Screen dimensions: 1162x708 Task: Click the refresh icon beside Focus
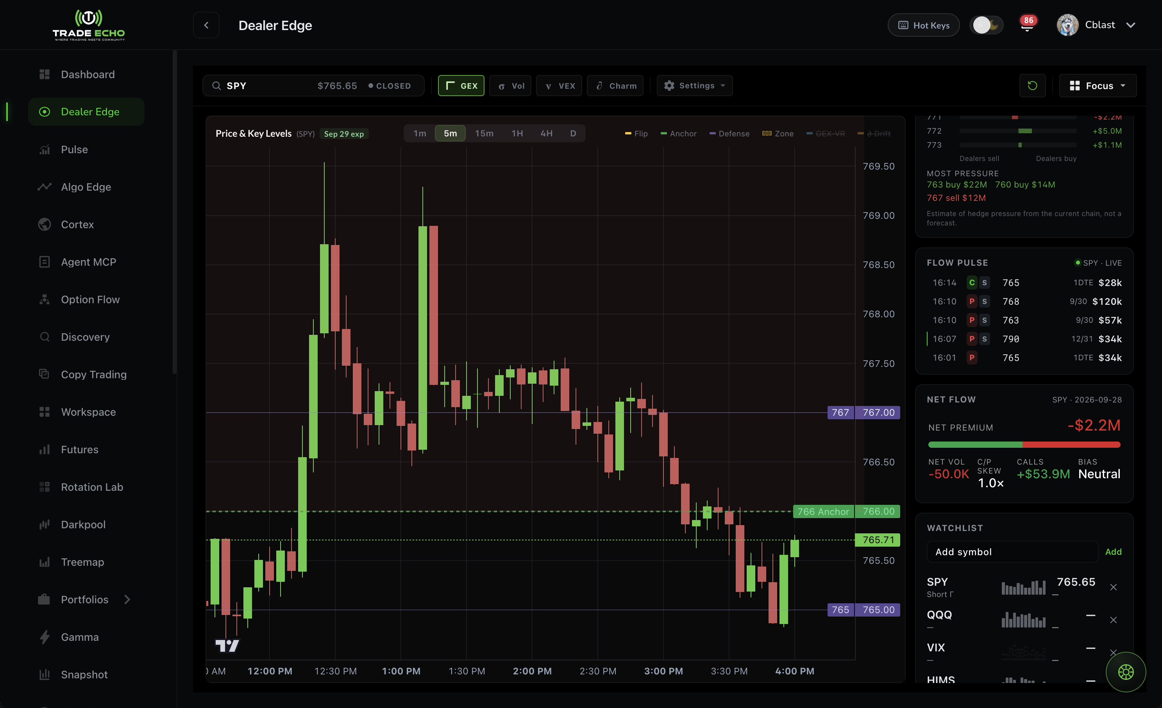(x=1032, y=86)
